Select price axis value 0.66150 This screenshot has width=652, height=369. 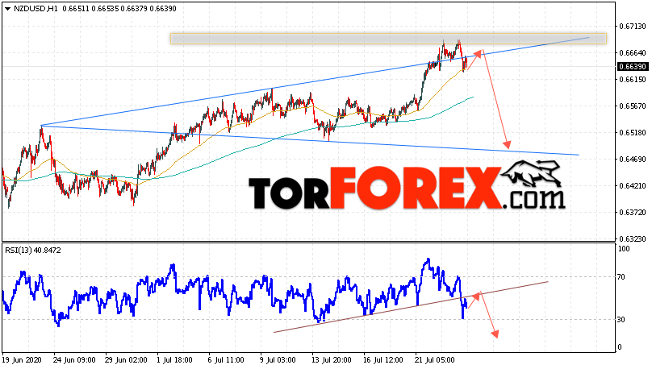point(633,79)
